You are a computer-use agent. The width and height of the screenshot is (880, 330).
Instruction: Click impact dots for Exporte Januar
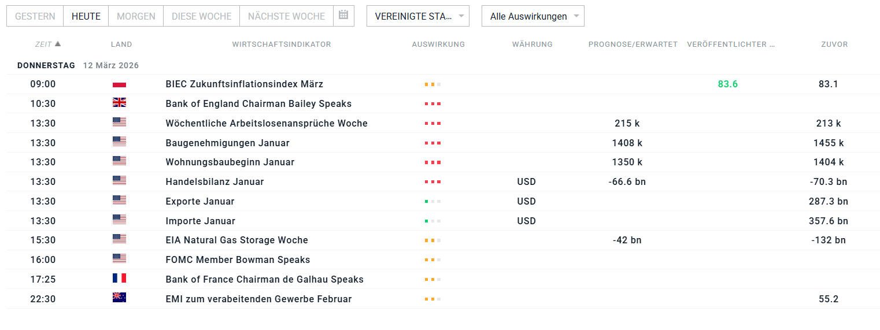(x=432, y=201)
